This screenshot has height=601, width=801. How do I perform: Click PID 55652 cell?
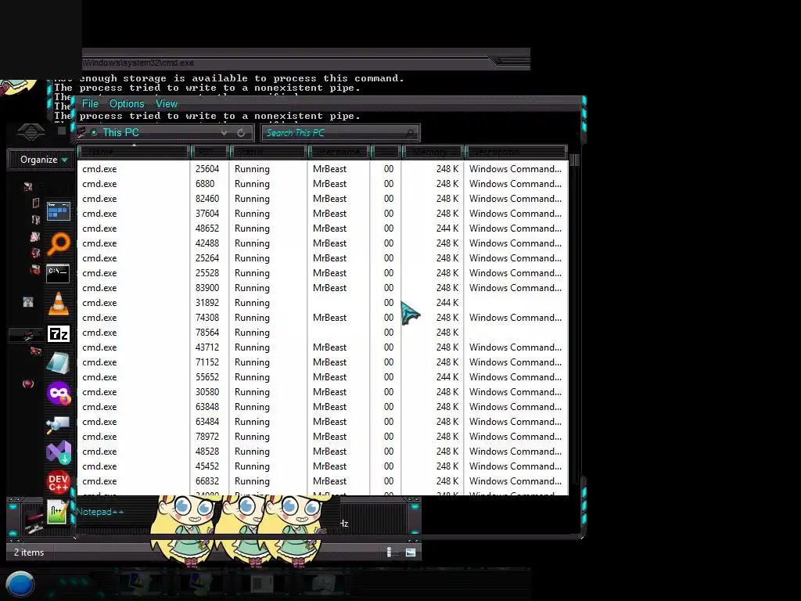click(207, 377)
